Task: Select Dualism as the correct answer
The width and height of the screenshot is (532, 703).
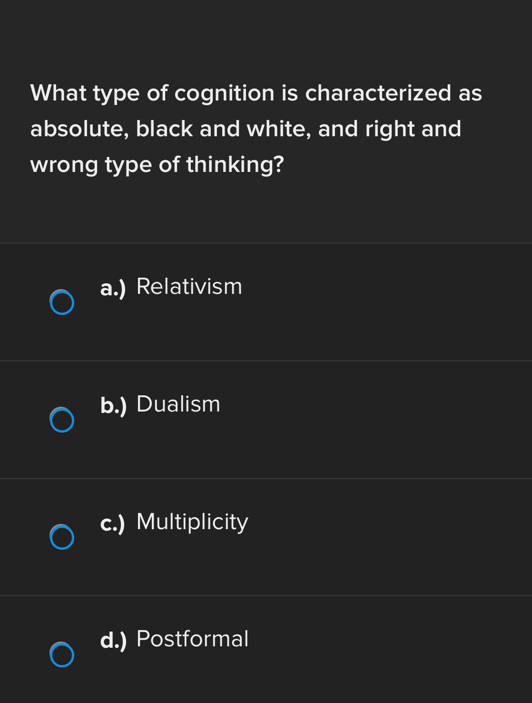Action: [61, 420]
